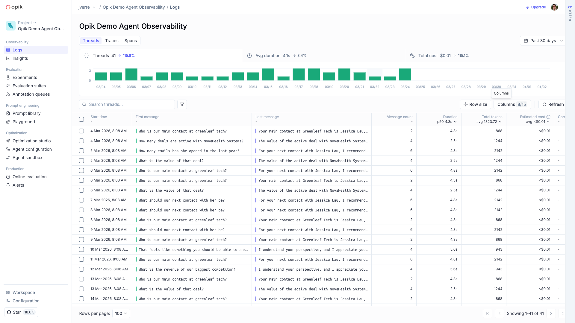Switch to the Spans tab

131,41
